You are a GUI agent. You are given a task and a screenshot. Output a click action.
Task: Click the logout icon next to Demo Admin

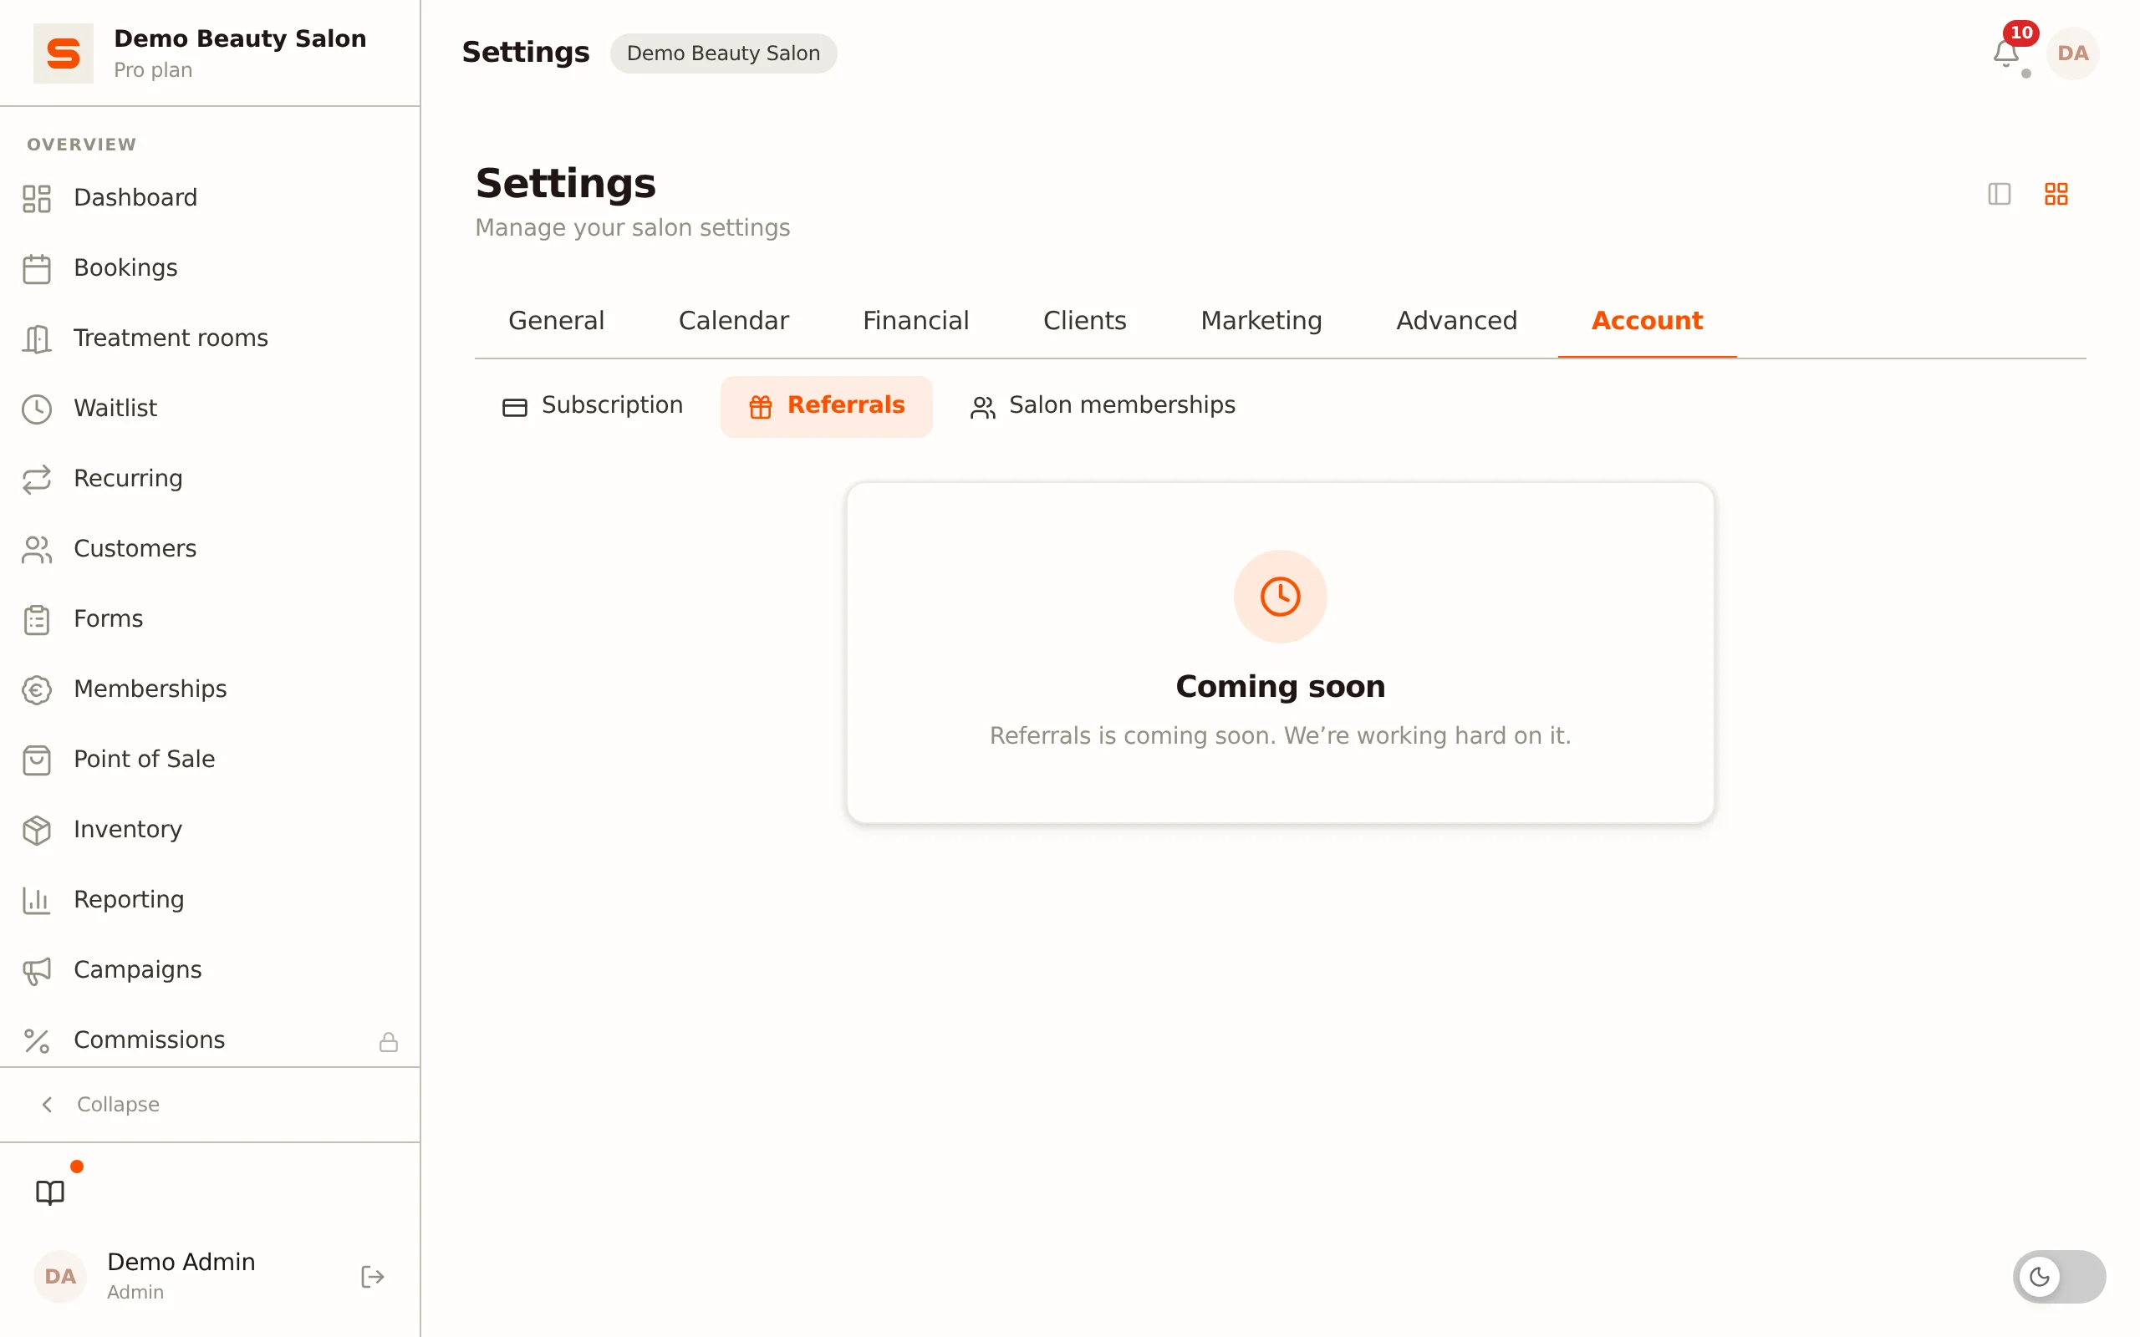[372, 1276]
